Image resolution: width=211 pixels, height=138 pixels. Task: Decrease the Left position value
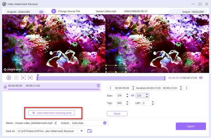pos(153,104)
